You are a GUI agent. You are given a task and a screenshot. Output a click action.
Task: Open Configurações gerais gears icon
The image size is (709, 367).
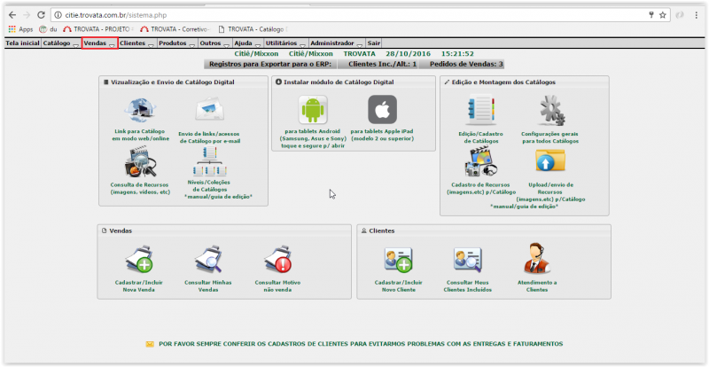click(550, 111)
